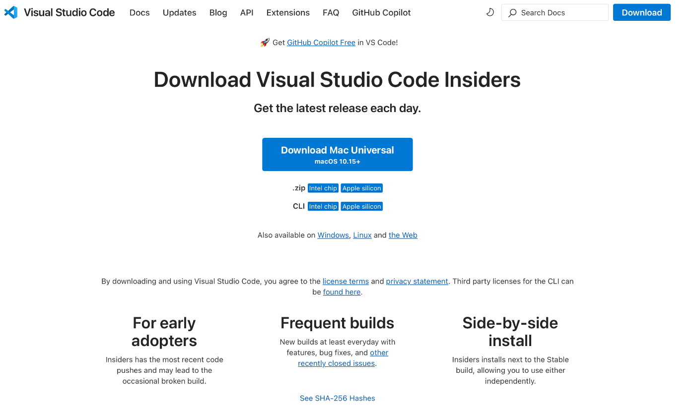Follow the link to the Web version
The height and width of the screenshot is (411, 695).
coord(403,235)
